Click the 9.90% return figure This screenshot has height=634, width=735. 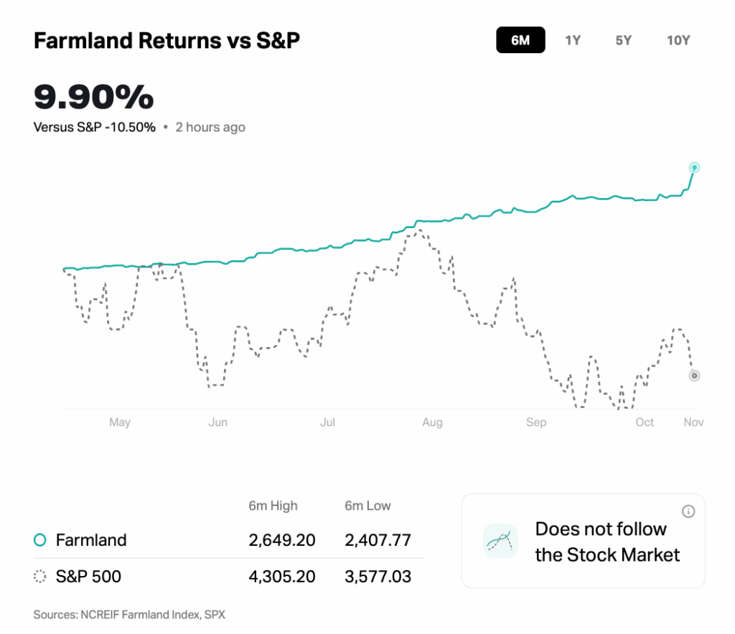(94, 98)
